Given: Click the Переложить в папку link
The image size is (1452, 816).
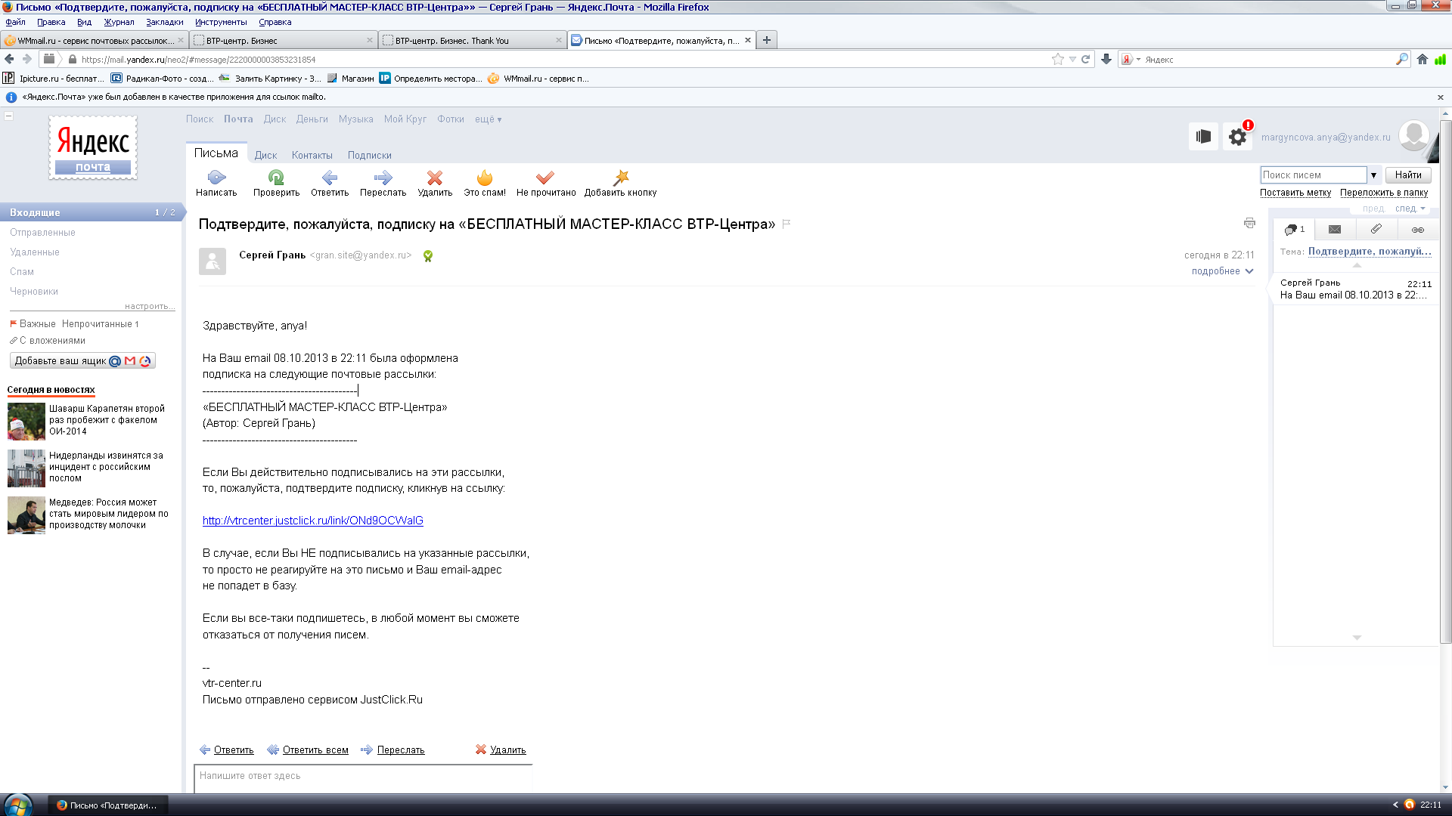Looking at the screenshot, I should (1384, 193).
